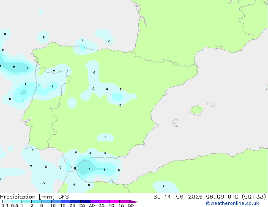Click the 'GFS' model label
The width and height of the screenshot is (268, 207).
click(x=63, y=197)
